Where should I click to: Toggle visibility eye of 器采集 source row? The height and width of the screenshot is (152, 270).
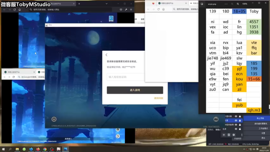click(236, 116)
